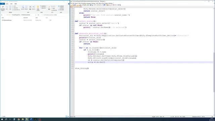Click the Rename ribbon icon
This screenshot has height=121, width=215.
coord(34,8)
